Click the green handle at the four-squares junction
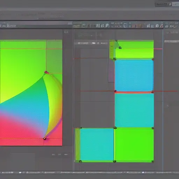This screenshot has height=179, width=179. coord(115,128)
